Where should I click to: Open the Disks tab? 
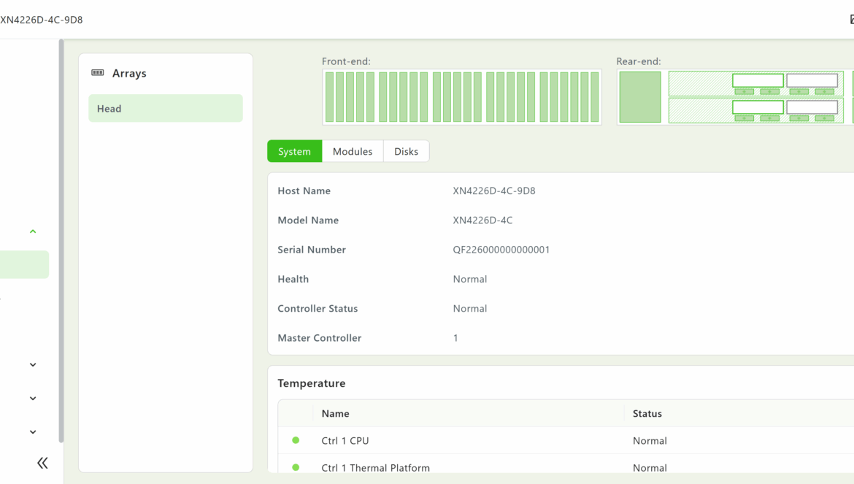tap(406, 151)
